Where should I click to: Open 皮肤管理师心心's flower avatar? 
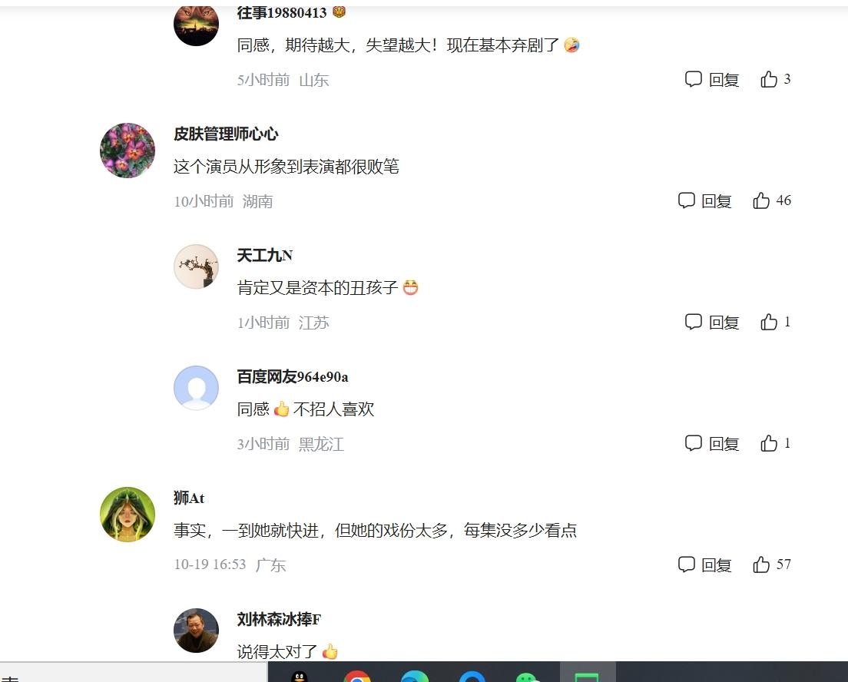128,151
